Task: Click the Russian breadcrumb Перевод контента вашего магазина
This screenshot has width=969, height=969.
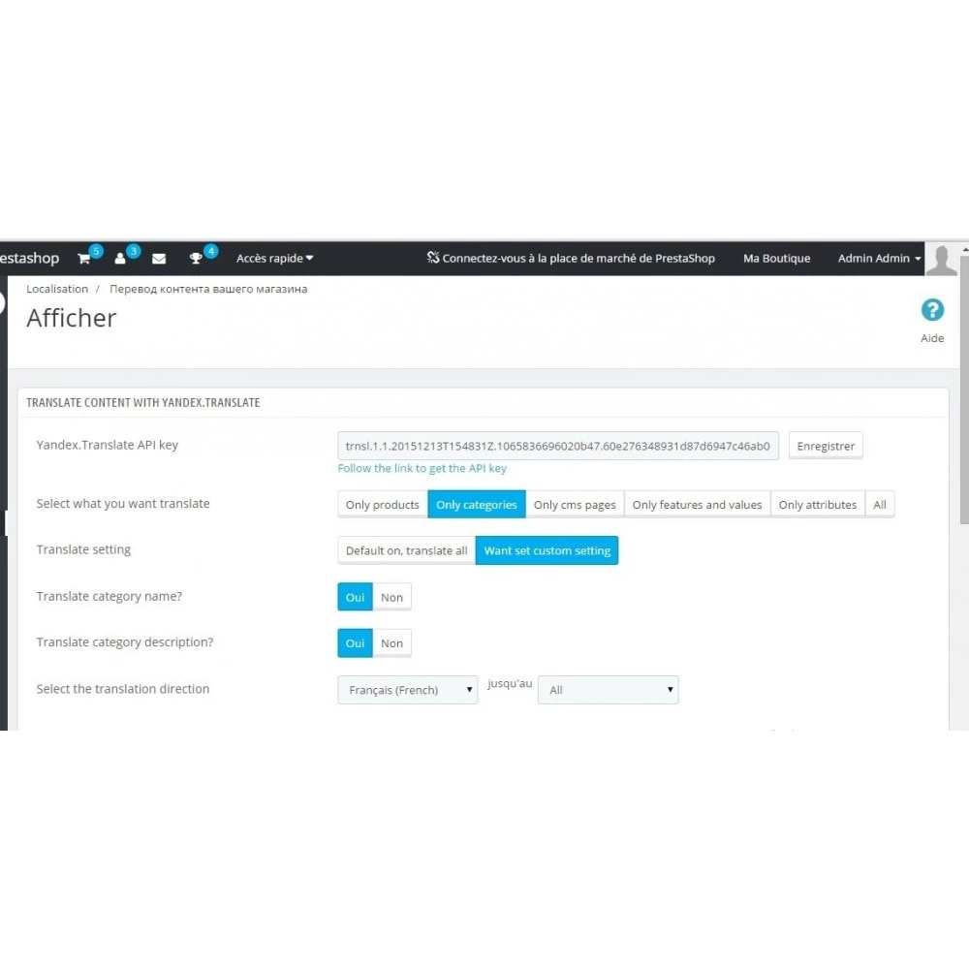Action: (x=208, y=289)
